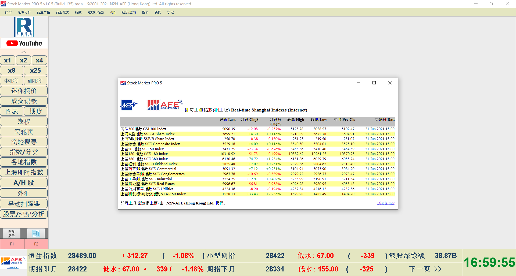Open the Disclaimer link in the dialog
The width and height of the screenshot is (516, 276).
point(386,203)
